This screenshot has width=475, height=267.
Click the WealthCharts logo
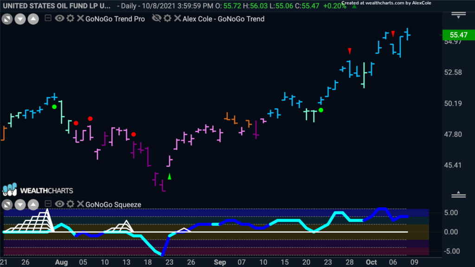pyautogui.click(x=38, y=190)
